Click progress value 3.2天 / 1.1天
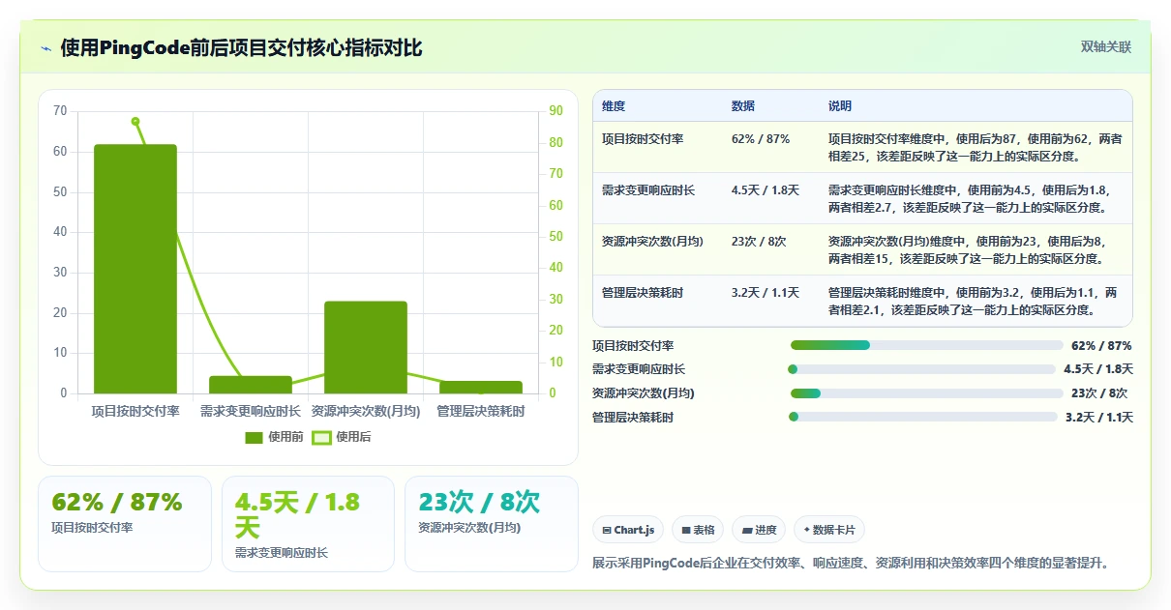1171x610 pixels. [x=1099, y=418]
